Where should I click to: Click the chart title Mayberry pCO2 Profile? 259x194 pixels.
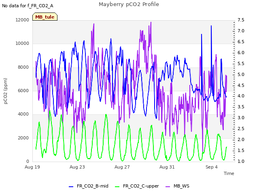pyautogui.click(x=129, y=4)
